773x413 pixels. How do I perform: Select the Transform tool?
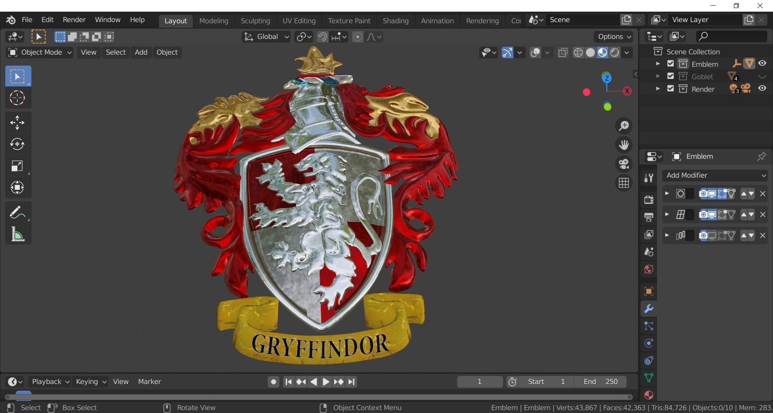pos(18,187)
